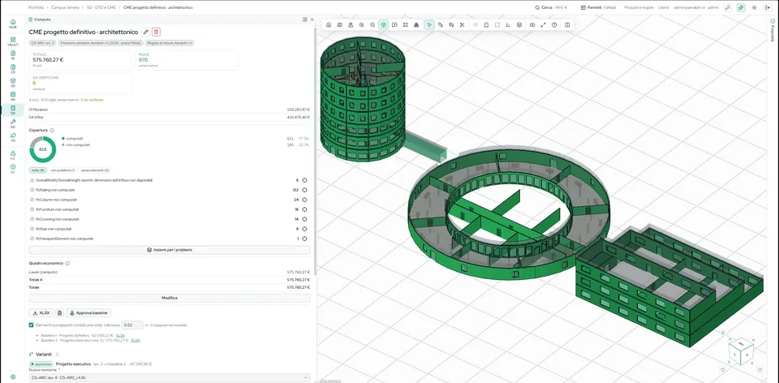Click Portfolio in the breadcrumb

[x=36, y=7]
